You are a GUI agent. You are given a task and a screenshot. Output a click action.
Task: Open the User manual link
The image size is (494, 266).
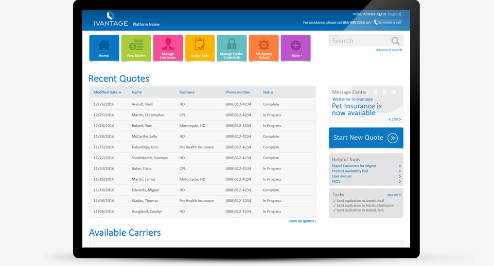[342, 176]
